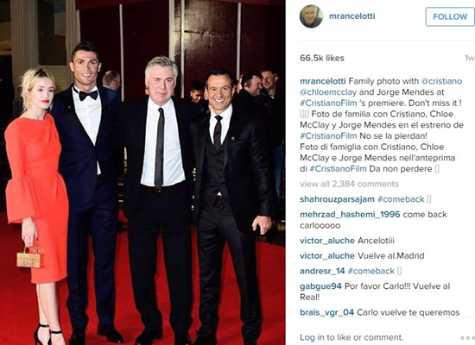Click the Log in link
Viewport: 475px width, 345px height.
[312, 337]
